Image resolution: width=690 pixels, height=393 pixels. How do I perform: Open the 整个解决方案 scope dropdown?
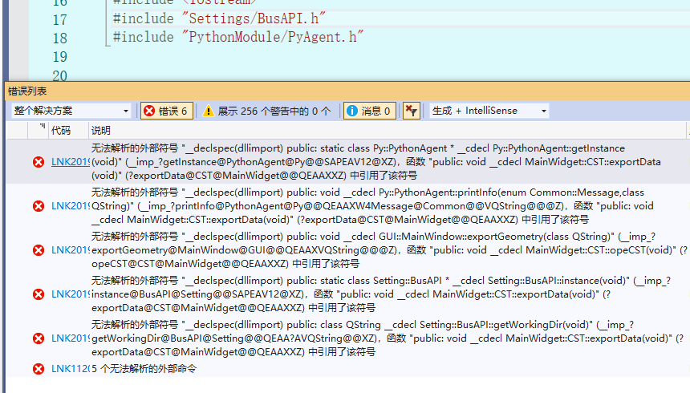[x=71, y=111]
